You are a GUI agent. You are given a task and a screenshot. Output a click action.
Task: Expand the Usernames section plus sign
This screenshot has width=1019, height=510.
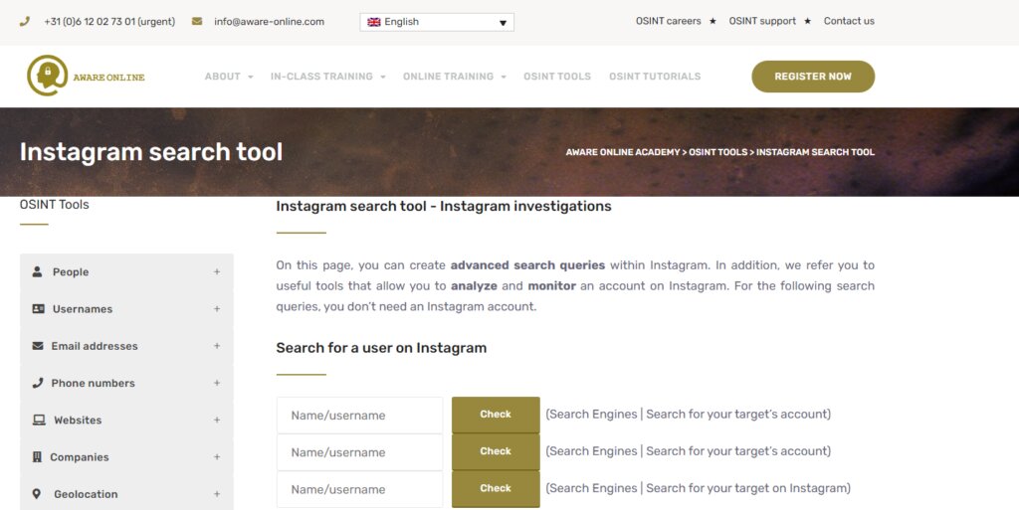pos(217,309)
